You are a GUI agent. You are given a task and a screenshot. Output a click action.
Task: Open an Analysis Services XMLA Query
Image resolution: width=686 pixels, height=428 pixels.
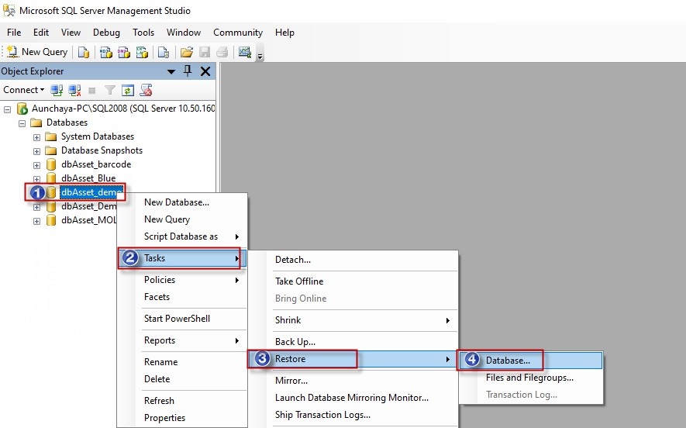[142, 53]
